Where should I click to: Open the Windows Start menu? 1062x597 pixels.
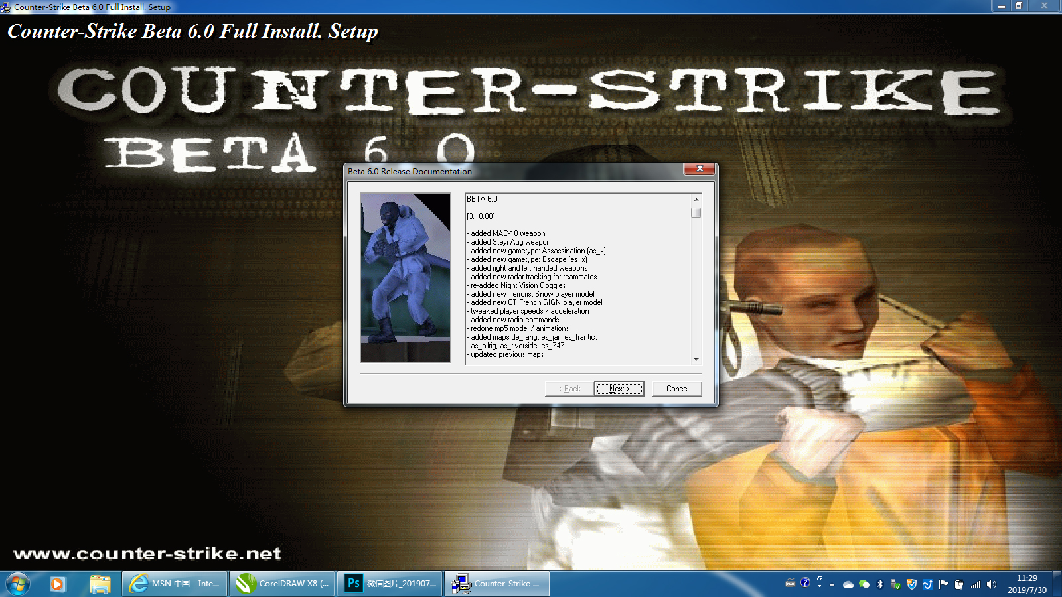coord(18,584)
